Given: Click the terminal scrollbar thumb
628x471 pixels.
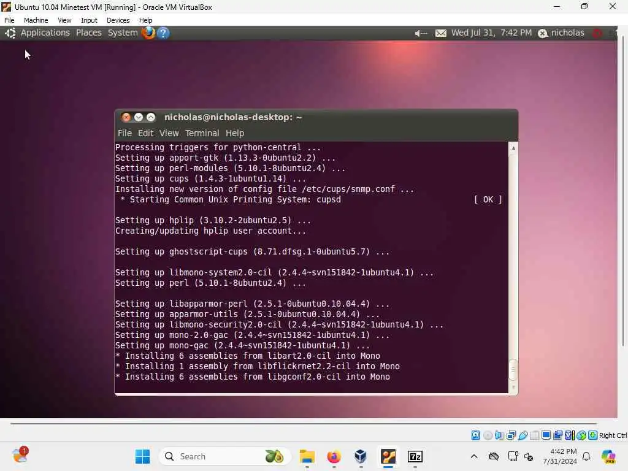Looking at the screenshot, I should pos(513,370).
